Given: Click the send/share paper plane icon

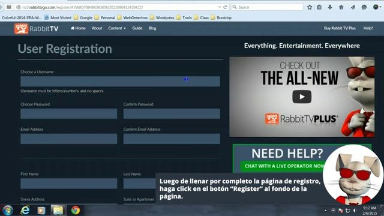Looking at the screenshot, I should coord(353,7).
